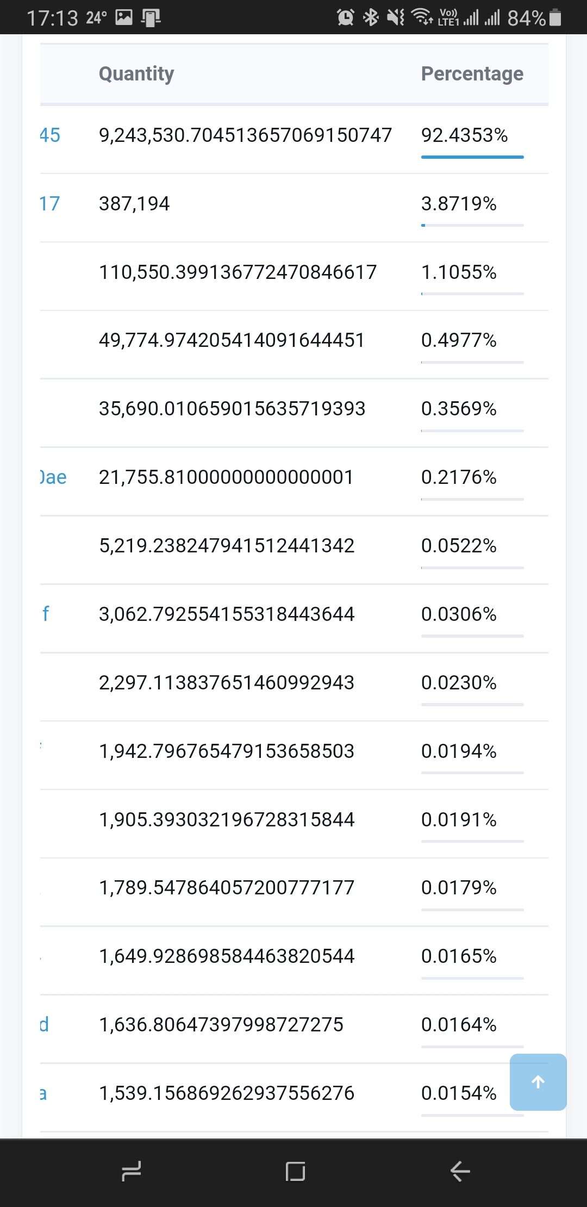Select the Percentage column header
The height and width of the screenshot is (1207, 587).
coord(472,73)
